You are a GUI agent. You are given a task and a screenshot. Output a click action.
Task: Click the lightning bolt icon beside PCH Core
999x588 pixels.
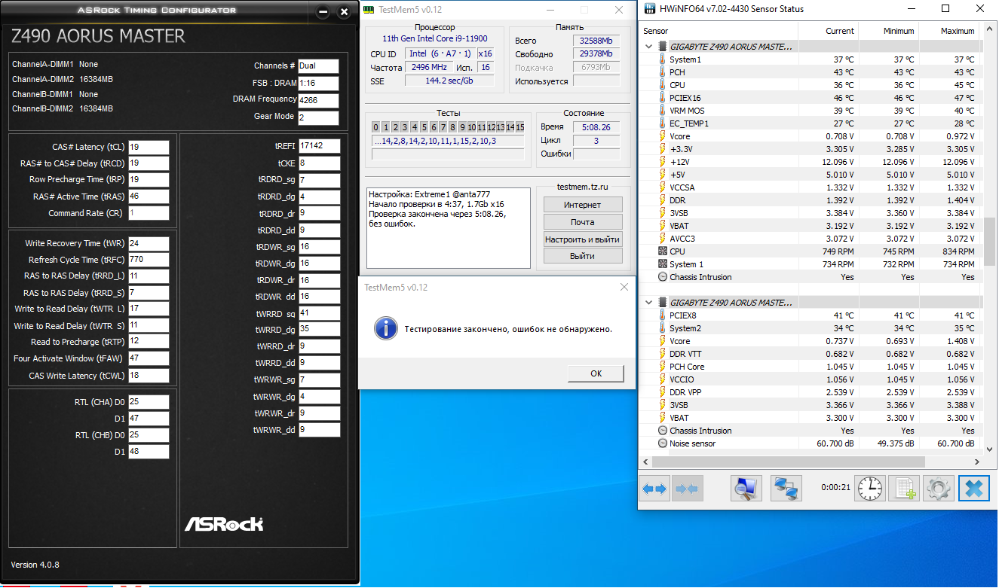tap(662, 367)
